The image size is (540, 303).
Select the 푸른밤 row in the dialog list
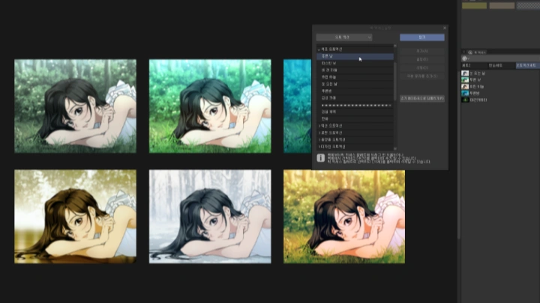[355, 91]
